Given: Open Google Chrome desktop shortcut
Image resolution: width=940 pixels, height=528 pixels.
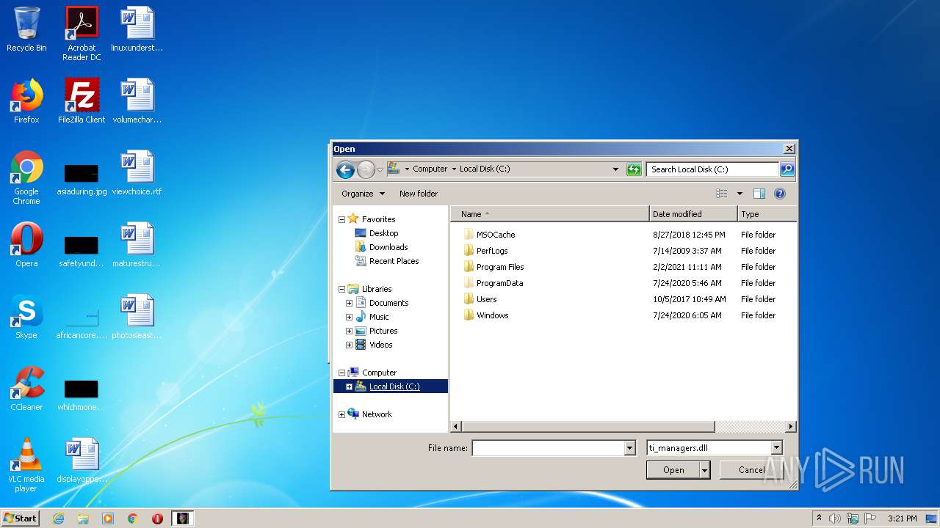Looking at the screenshot, I should 26,177.
